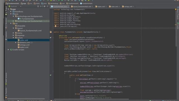Select color.xml in the project tree

coord(24,40)
